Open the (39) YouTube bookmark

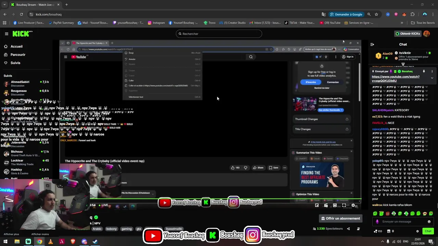tap(330, 23)
